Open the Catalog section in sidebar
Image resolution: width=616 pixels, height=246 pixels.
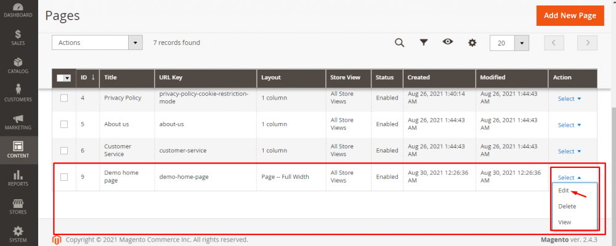pyautogui.click(x=18, y=65)
